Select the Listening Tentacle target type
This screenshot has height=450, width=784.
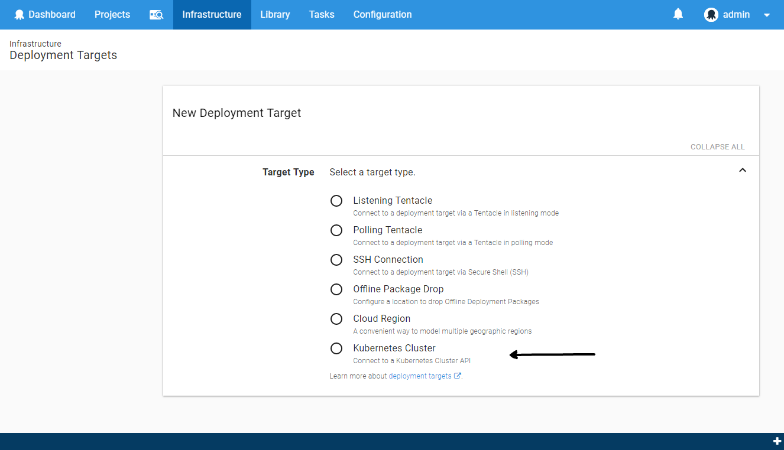pyautogui.click(x=336, y=201)
